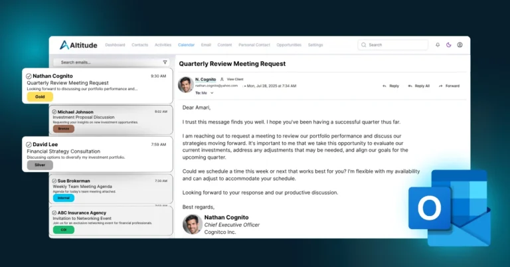The height and width of the screenshot is (267, 510).
Task: Open the Investment Proposal Discussion email
Action: click(111, 120)
